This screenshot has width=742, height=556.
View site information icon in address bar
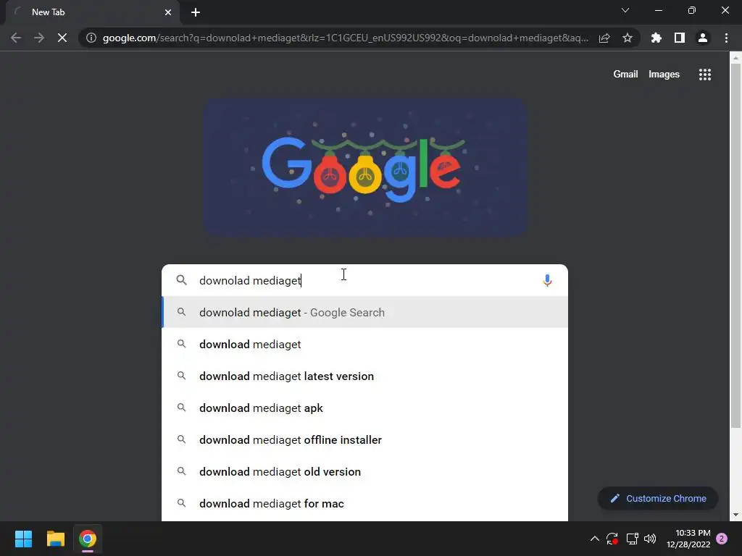coord(91,38)
